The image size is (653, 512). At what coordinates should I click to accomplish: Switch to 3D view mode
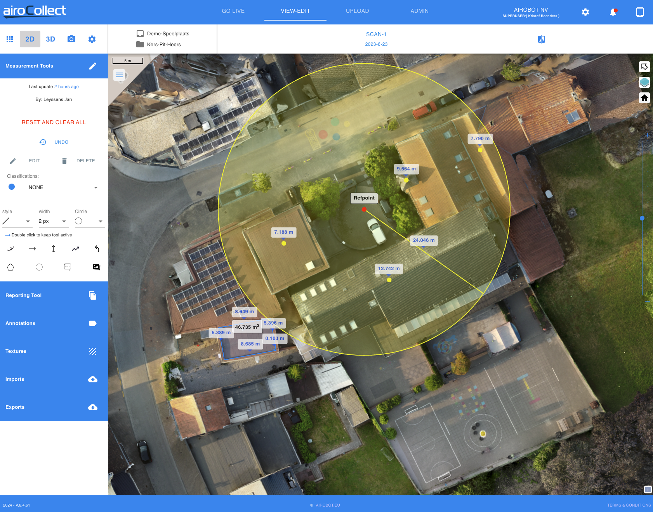pos(50,39)
